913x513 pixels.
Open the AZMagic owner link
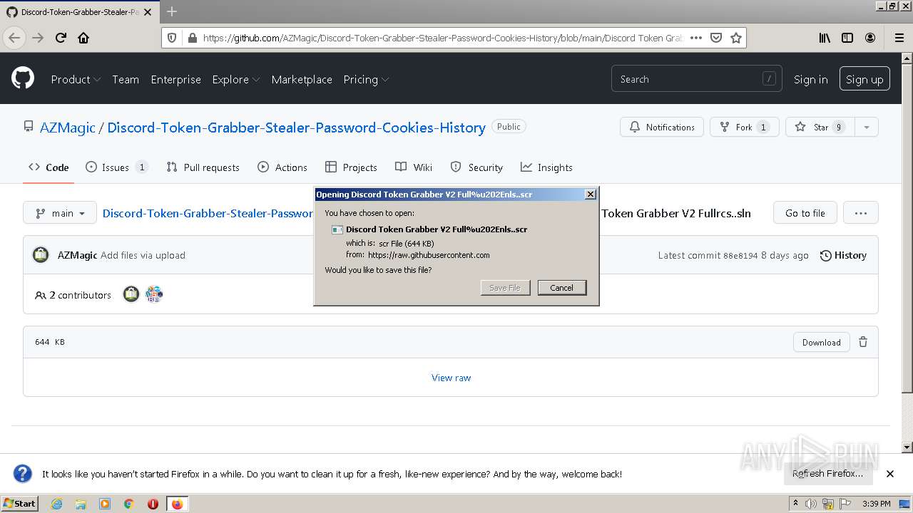[x=68, y=128]
